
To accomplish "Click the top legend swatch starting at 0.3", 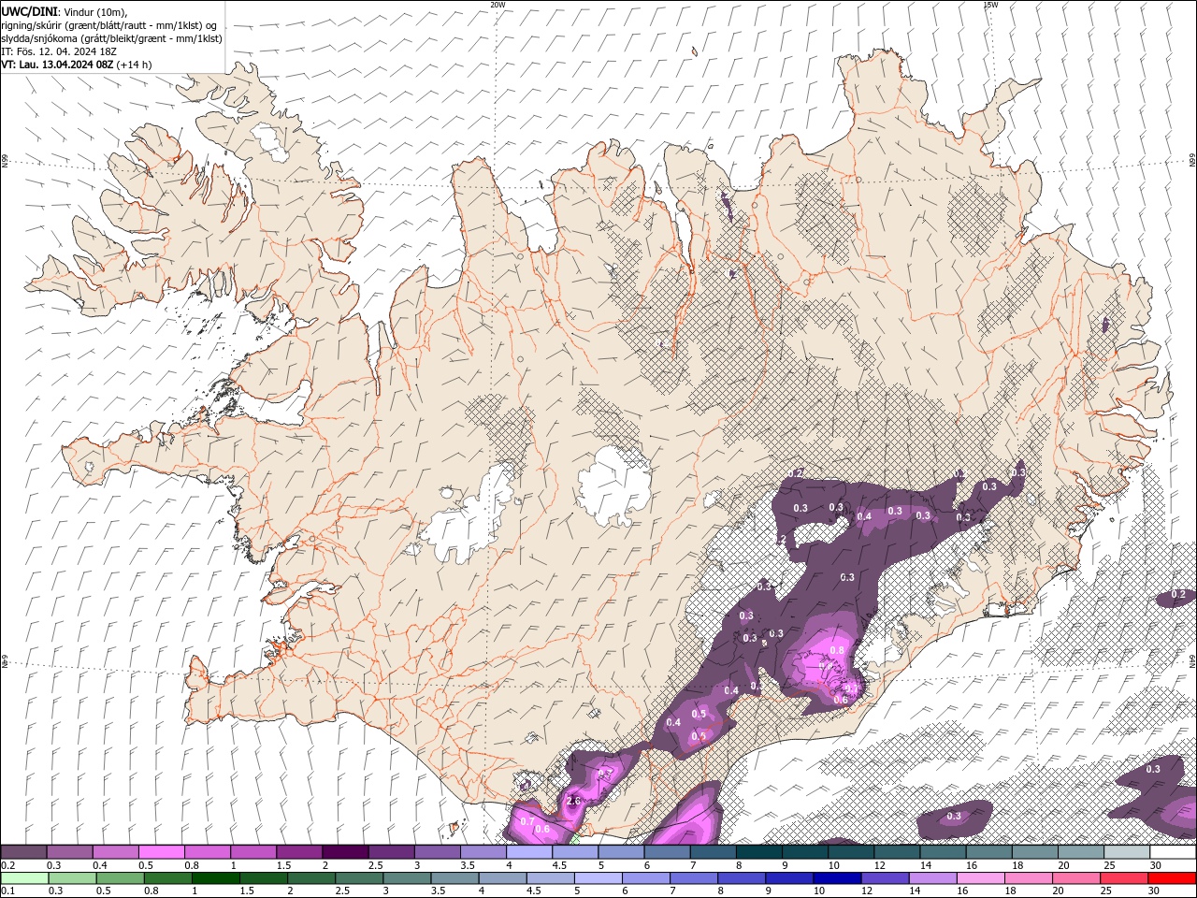I will (x=69, y=852).
